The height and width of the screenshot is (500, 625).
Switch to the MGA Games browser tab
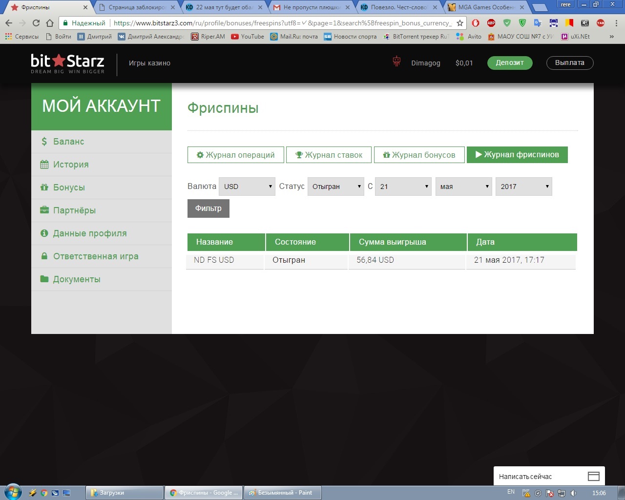(x=486, y=7)
